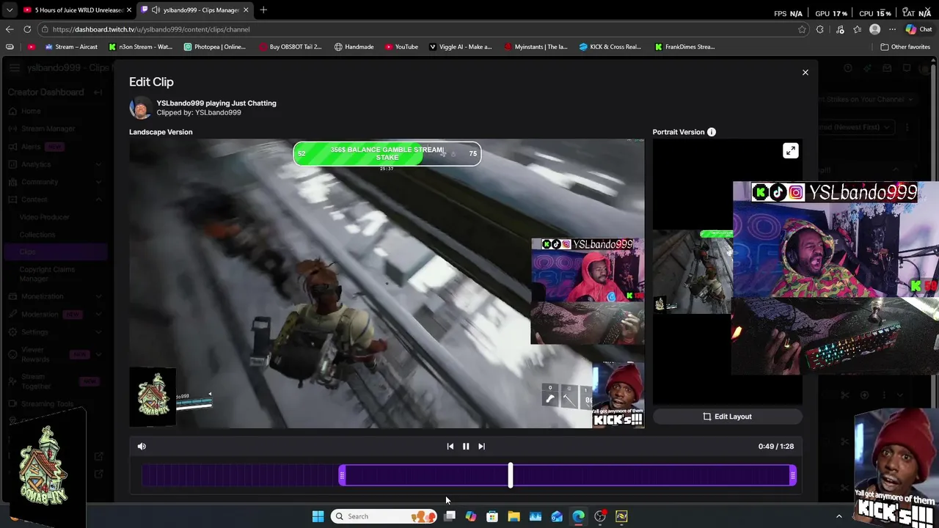Show hidden system tray icons chevron
The height and width of the screenshot is (528, 939).
(x=839, y=516)
